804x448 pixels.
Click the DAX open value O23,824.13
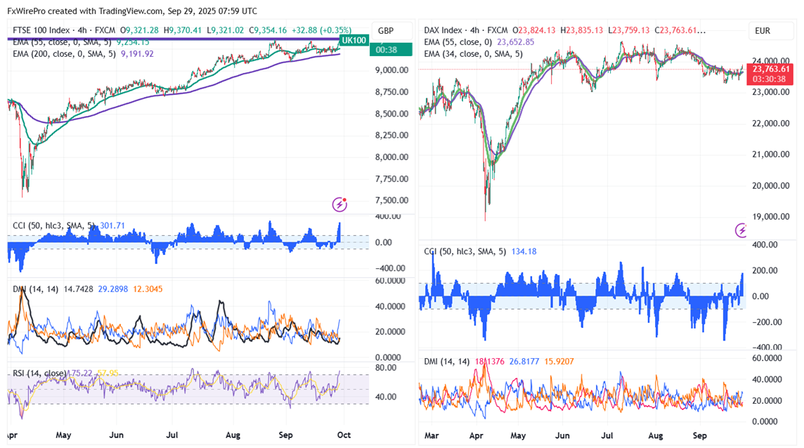(534, 31)
